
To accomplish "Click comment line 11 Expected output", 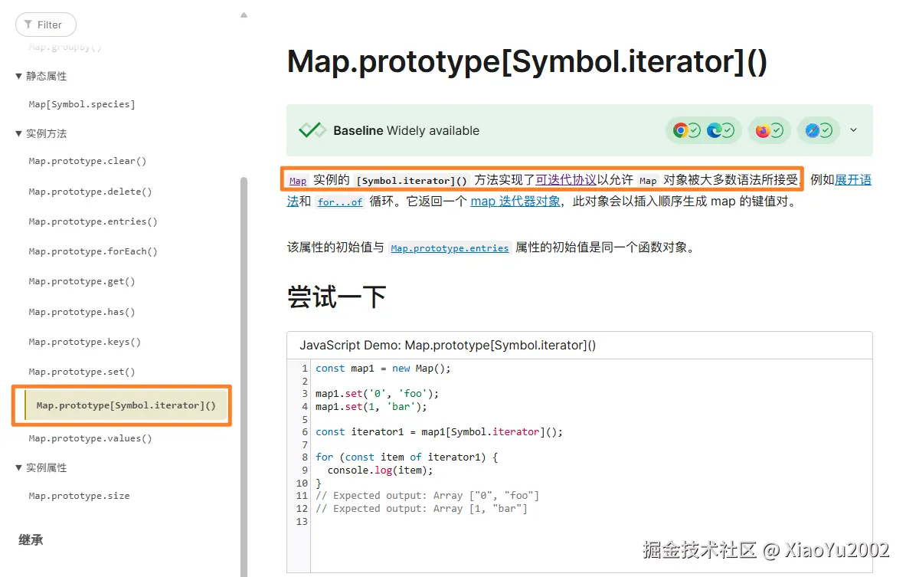I will pyautogui.click(x=427, y=496).
